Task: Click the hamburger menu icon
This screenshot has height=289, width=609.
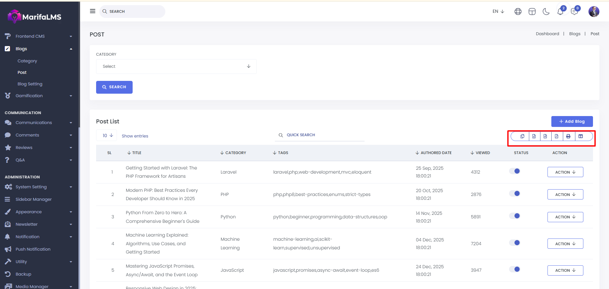Action: click(93, 11)
